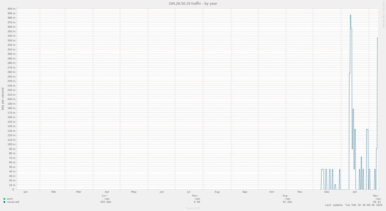Image resolution: width=386 pixels, height=211 pixels.
Task: Click the 'Sep' month label on x-axis
Action: pos(245,192)
